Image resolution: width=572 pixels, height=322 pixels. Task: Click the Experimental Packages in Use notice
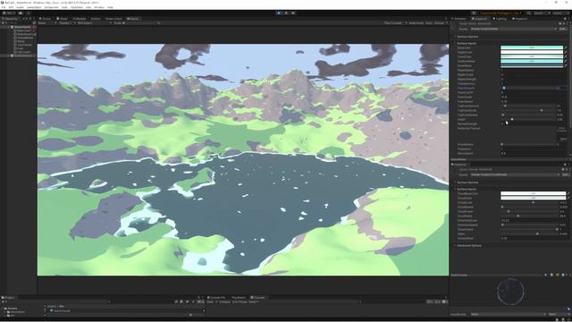pos(500,13)
